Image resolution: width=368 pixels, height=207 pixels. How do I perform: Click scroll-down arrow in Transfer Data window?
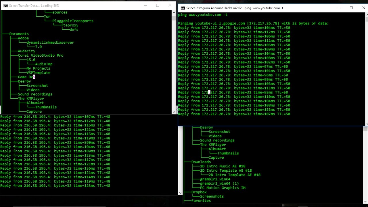pos(174,112)
